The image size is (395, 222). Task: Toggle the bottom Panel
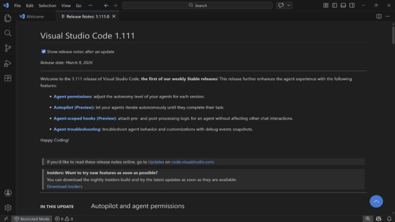point(343,5)
